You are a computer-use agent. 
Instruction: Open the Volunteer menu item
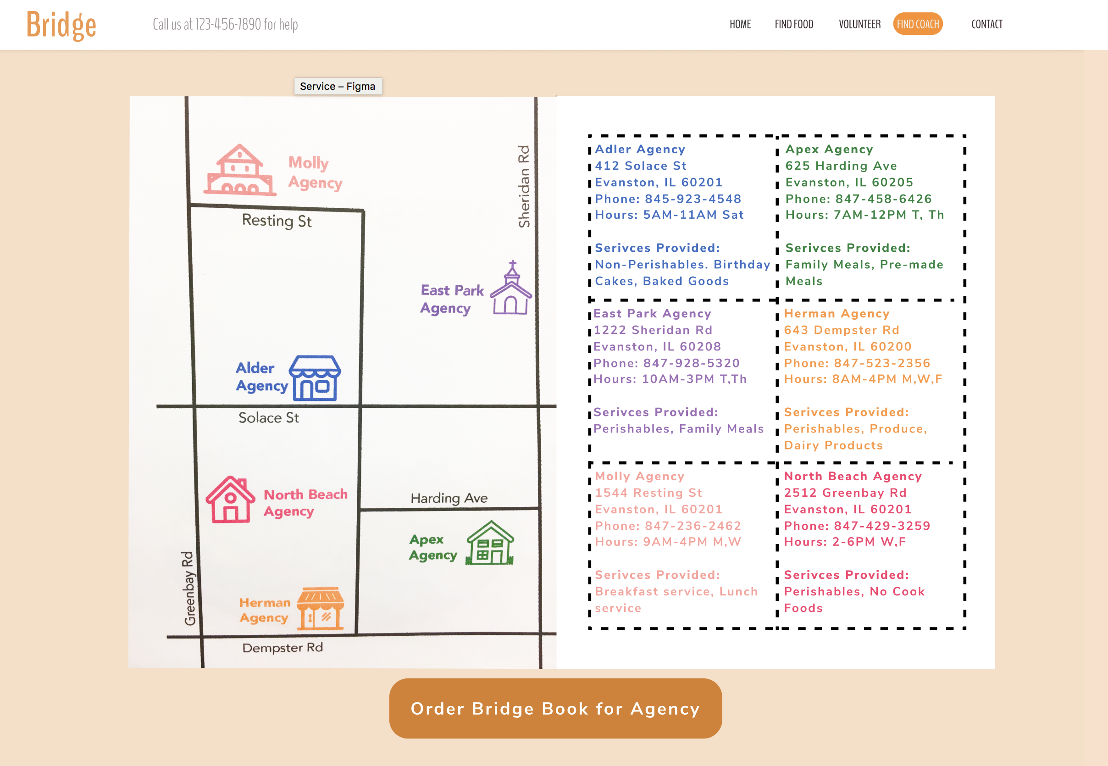[x=859, y=24]
